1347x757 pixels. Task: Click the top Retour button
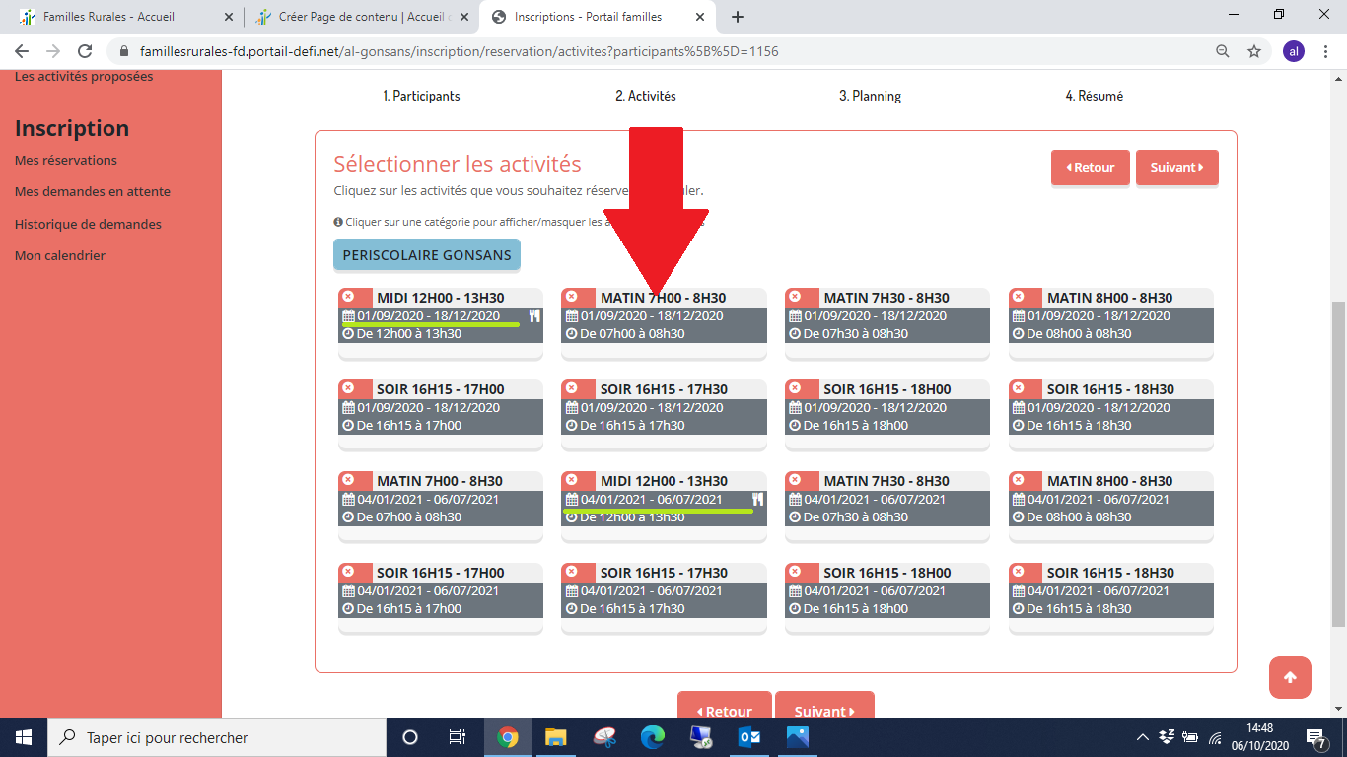[1090, 168]
